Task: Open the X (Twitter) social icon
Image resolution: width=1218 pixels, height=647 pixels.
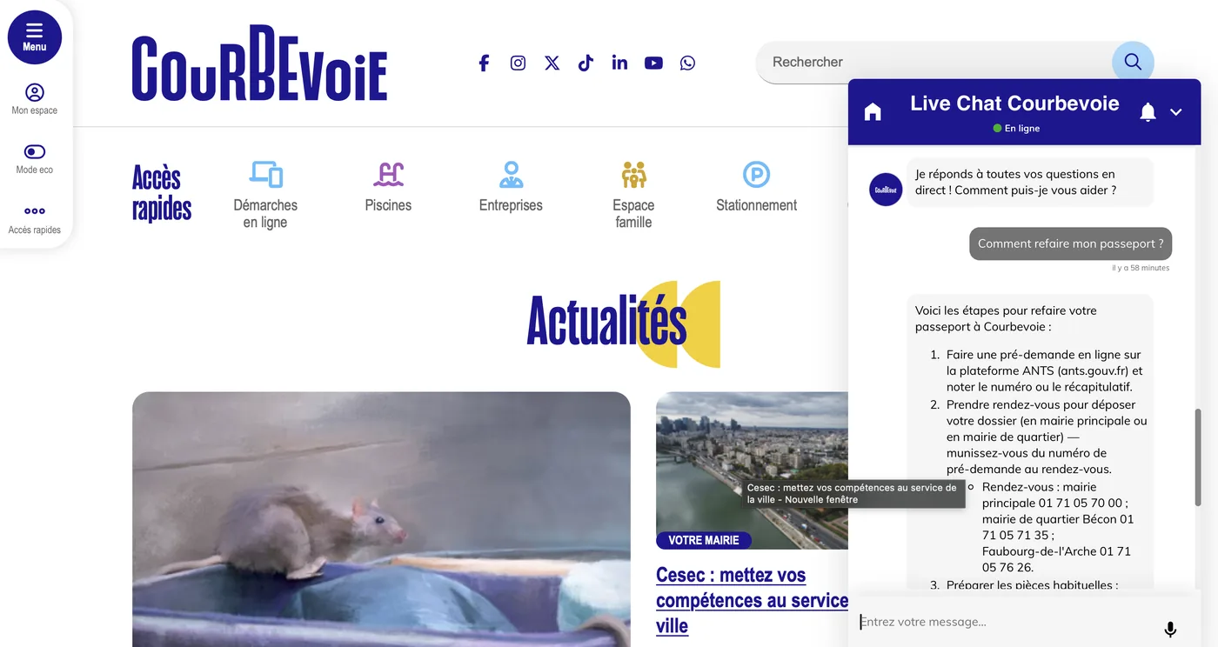Action: (x=552, y=63)
